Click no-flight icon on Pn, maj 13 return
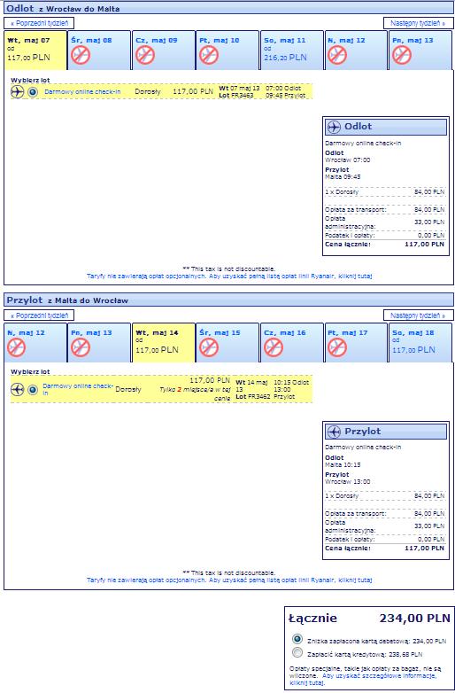Viewport: 455px width, 693px height. point(81,347)
